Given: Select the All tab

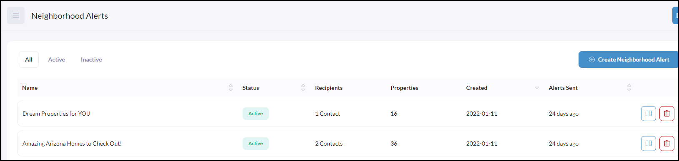Looking at the screenshot, I should pyautogui.click(x=29, y=59).
